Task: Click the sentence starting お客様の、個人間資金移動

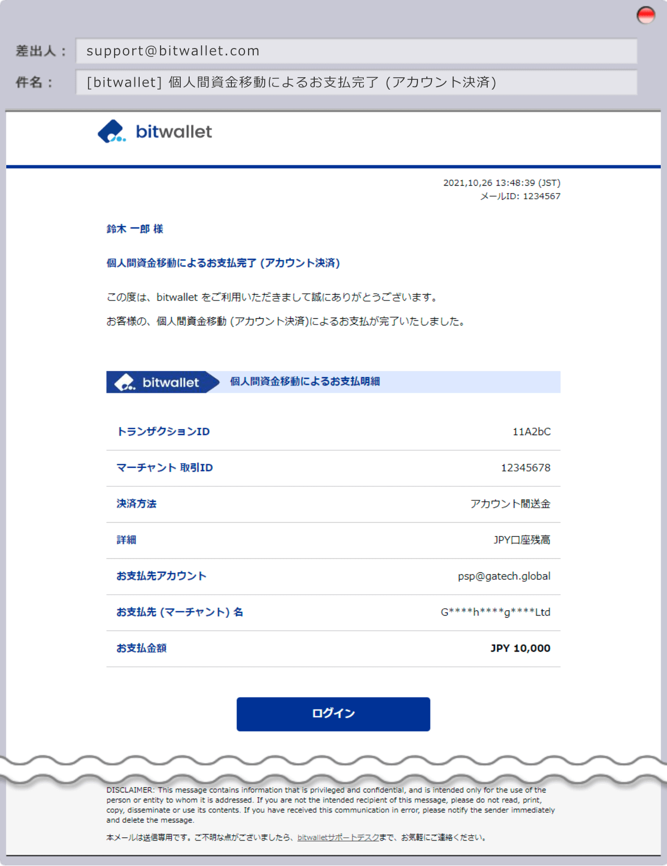Action: tap(286, 321)
